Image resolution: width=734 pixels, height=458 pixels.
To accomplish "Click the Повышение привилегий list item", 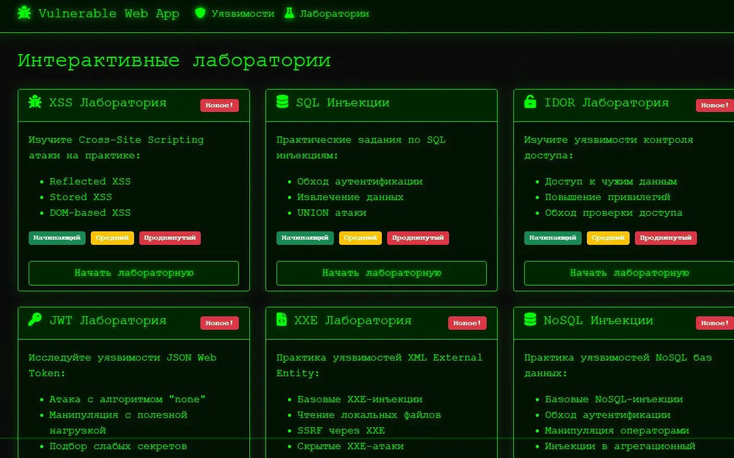I will coord(608,197).
